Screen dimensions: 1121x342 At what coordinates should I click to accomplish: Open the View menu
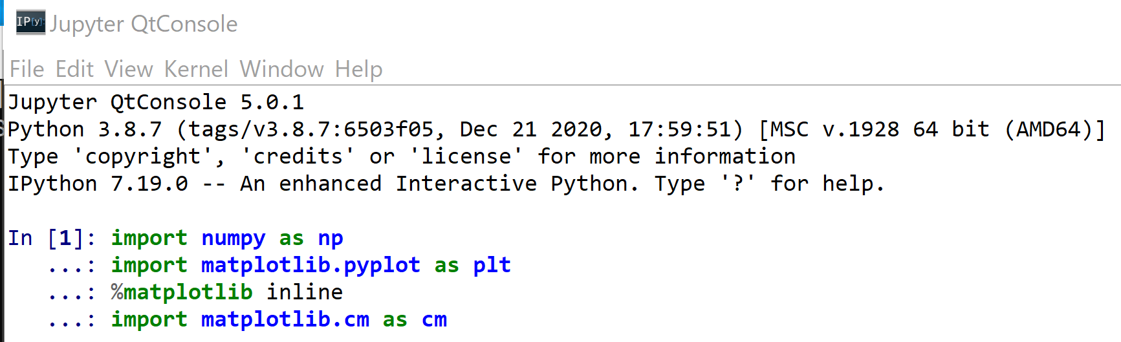[x=129, y=69]
